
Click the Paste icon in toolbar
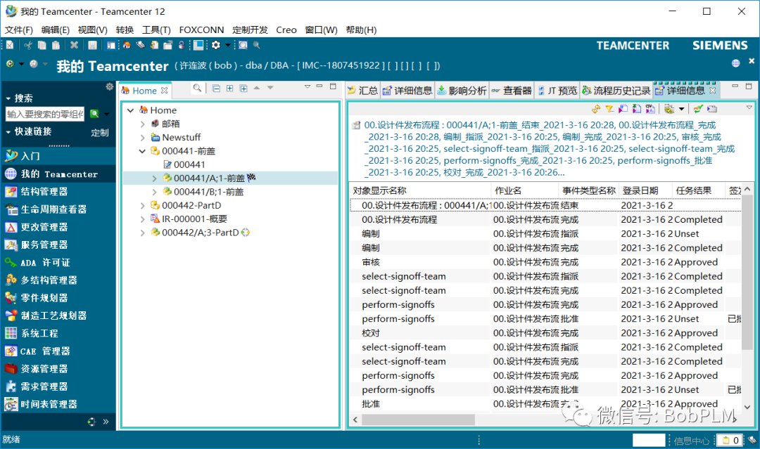click(x=56, y=45)
